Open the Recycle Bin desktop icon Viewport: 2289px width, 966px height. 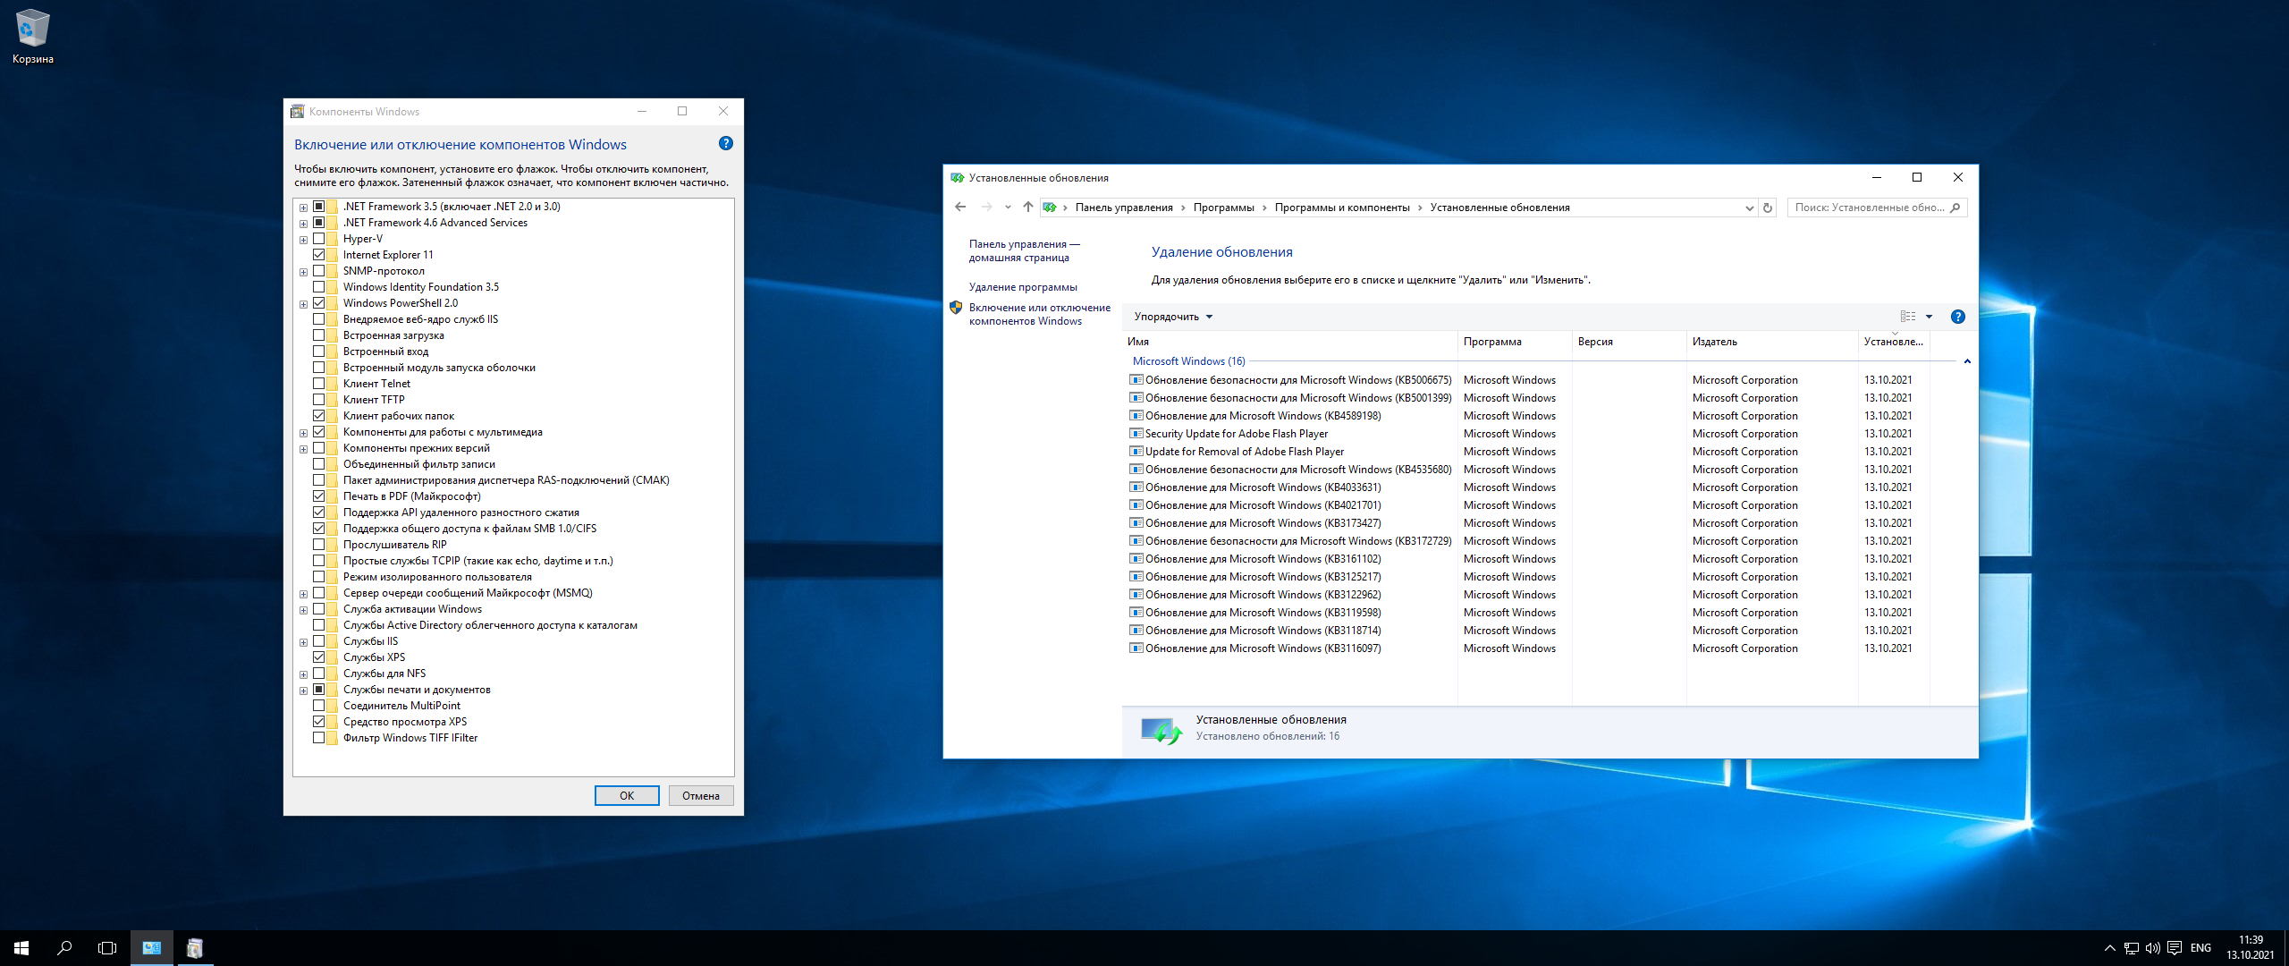(32, 37)
